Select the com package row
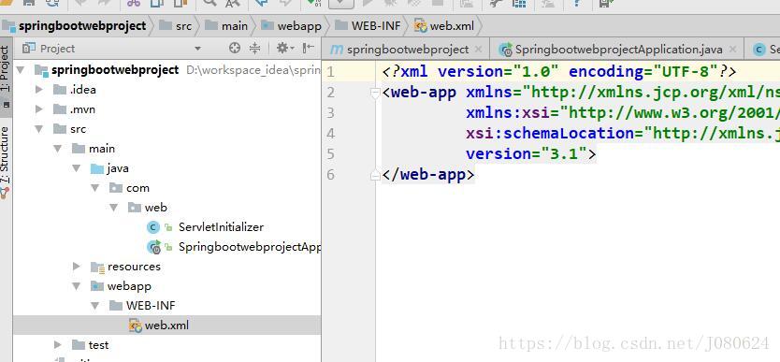The height and width of the screenshot is (362, 780). (x=166, y=188)
